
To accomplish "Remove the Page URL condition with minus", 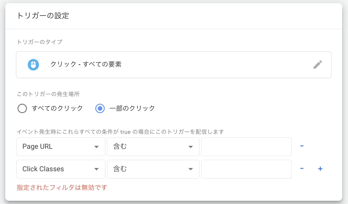I will [x=302, y=146].
